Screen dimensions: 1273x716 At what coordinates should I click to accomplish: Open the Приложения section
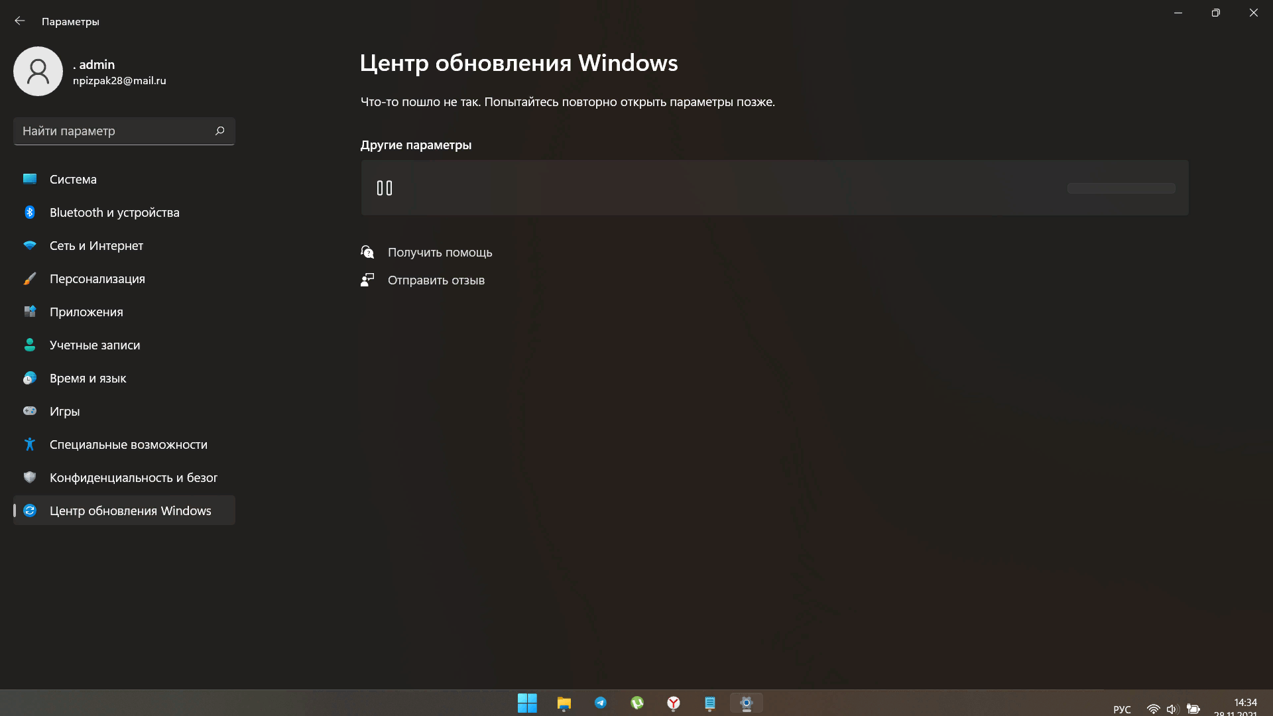124,312
